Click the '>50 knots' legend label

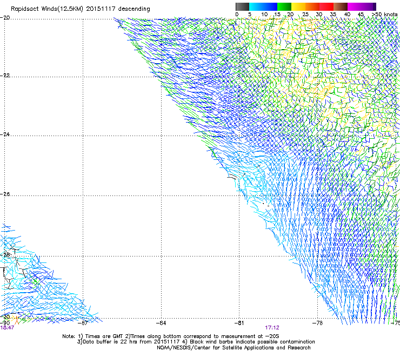point(384,15)
